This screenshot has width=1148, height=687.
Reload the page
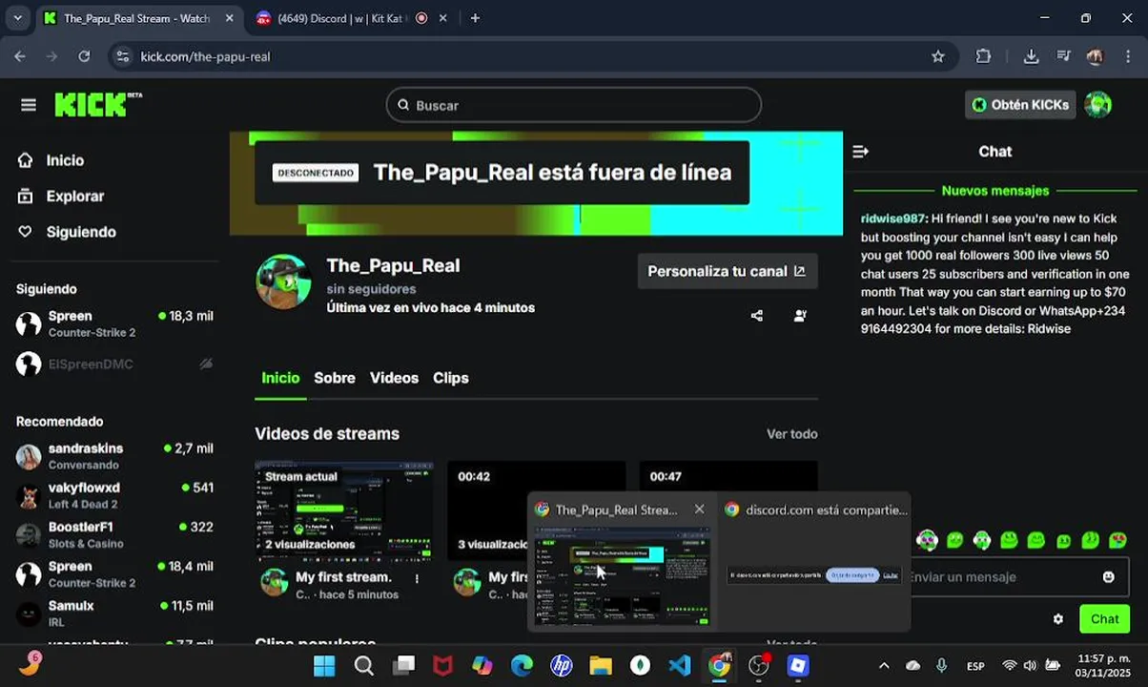click(x=84, y=56)
